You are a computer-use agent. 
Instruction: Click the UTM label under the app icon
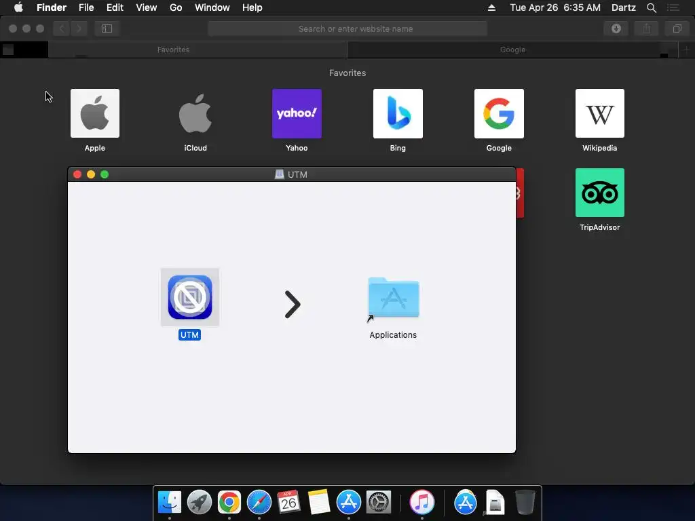click(190, 335)
